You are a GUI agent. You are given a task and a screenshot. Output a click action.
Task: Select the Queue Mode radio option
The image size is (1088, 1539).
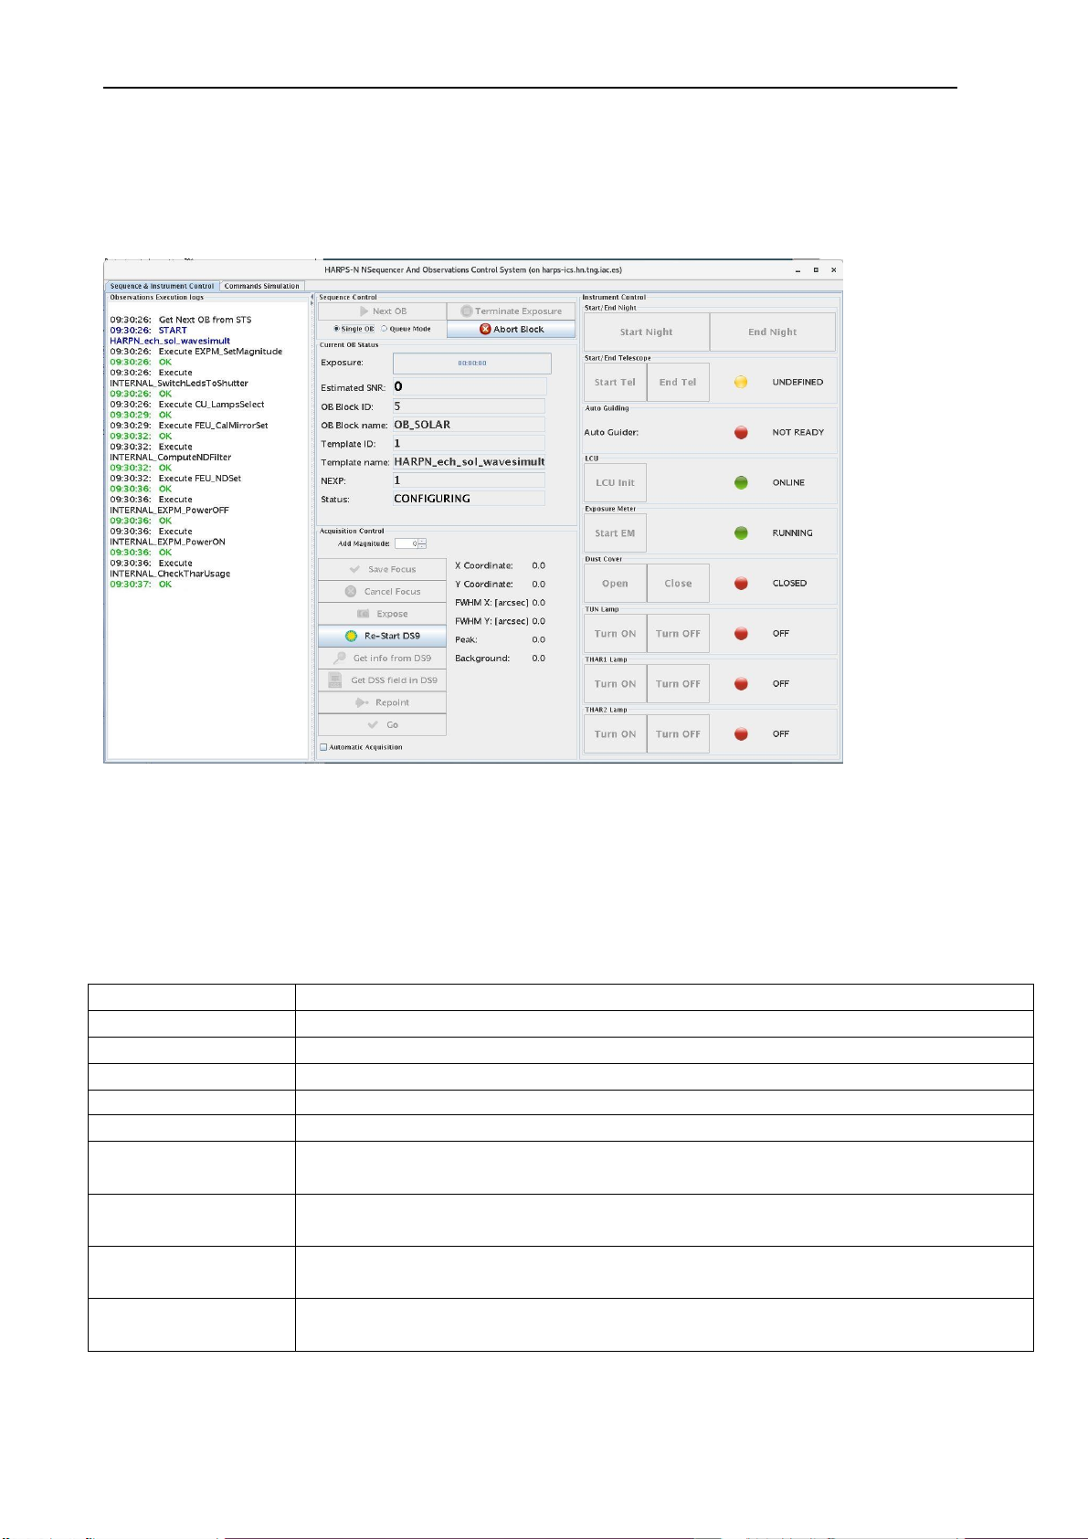pyautogui.click(x=406, y=329)
